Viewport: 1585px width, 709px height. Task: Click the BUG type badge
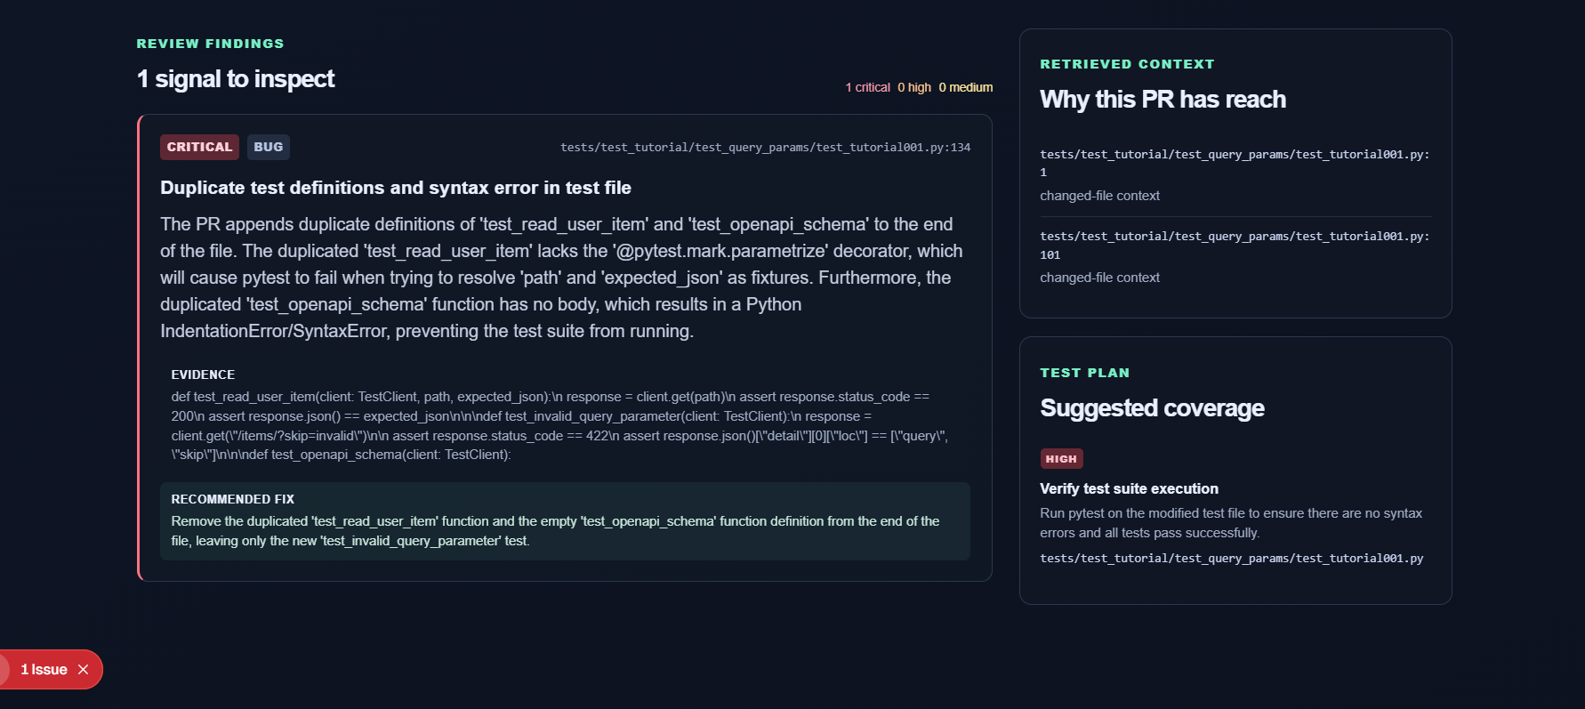pos(268,147)
